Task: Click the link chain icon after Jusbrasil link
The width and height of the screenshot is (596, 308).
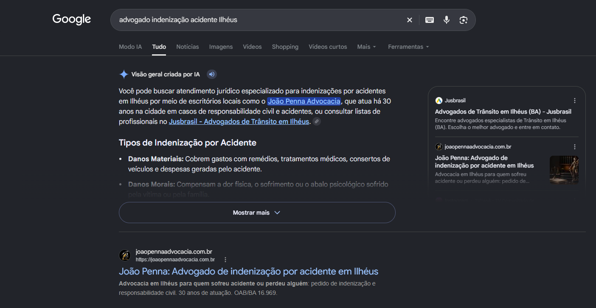Action: click(317, 122)
